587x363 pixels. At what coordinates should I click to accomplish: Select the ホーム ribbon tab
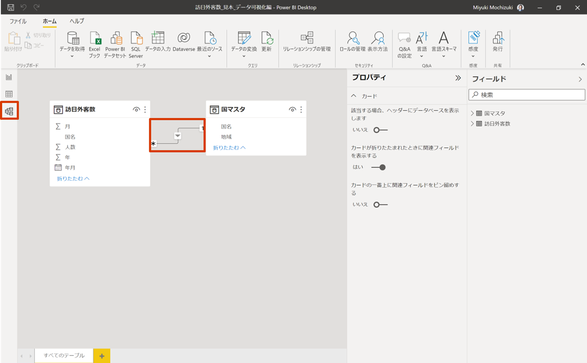49,21
